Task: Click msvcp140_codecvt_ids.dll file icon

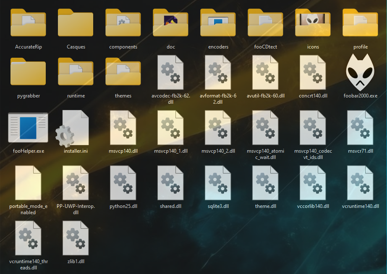Action: coord(313,128)
